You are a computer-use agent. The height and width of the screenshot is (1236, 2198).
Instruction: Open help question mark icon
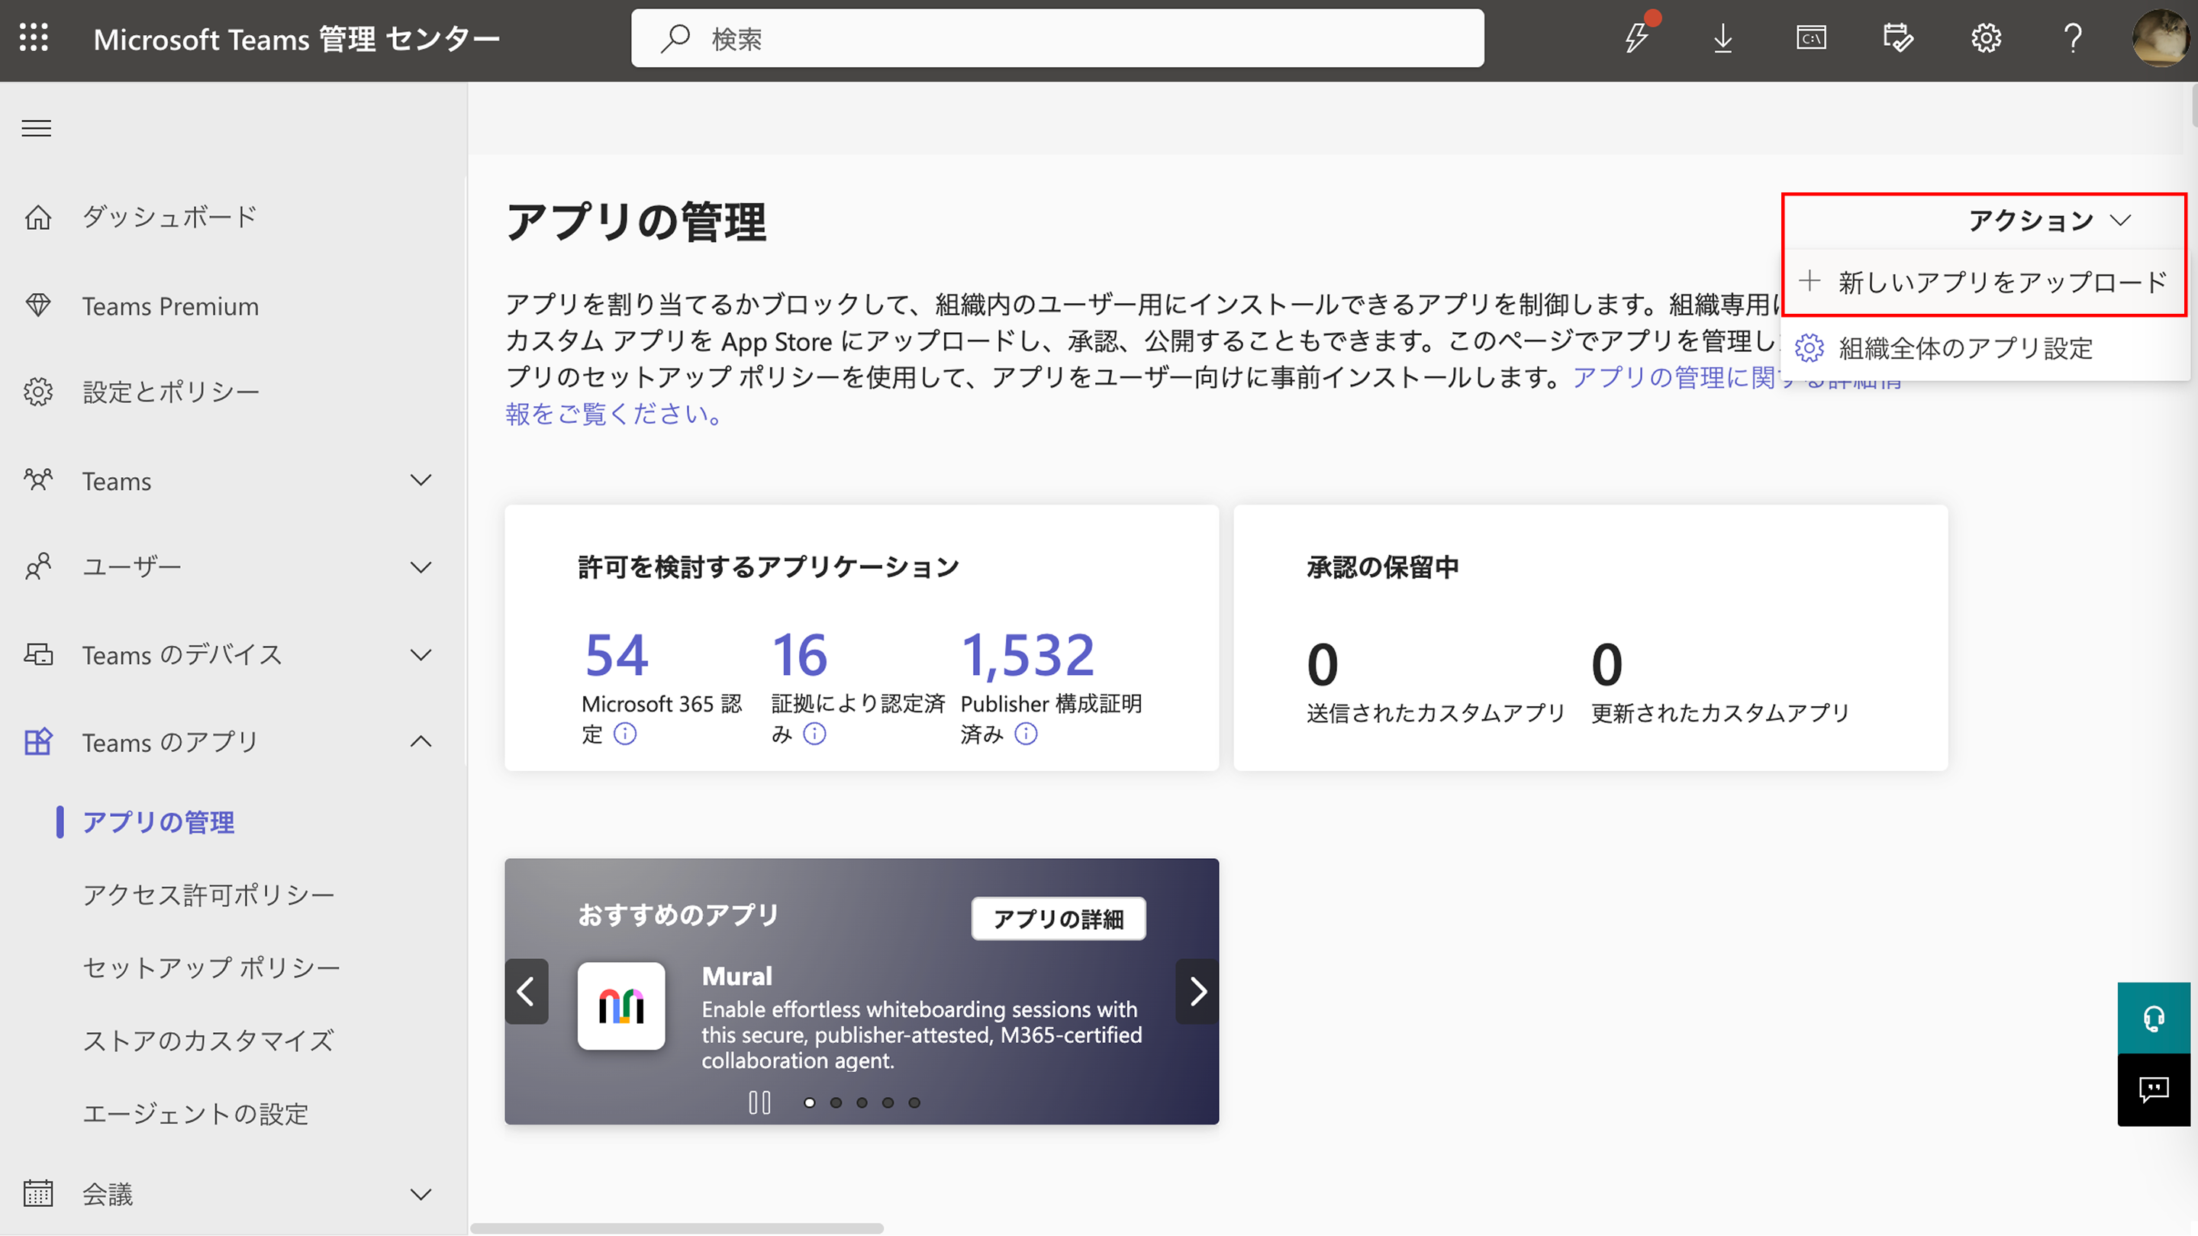coord(2073,37)
